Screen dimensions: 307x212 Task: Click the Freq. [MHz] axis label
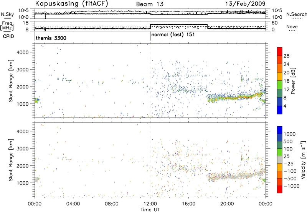point(7,26)
